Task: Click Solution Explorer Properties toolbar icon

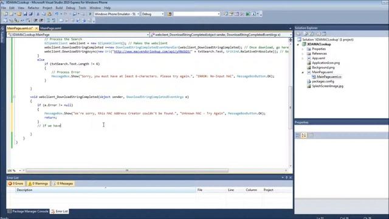Action: click(x=298, y=34)
